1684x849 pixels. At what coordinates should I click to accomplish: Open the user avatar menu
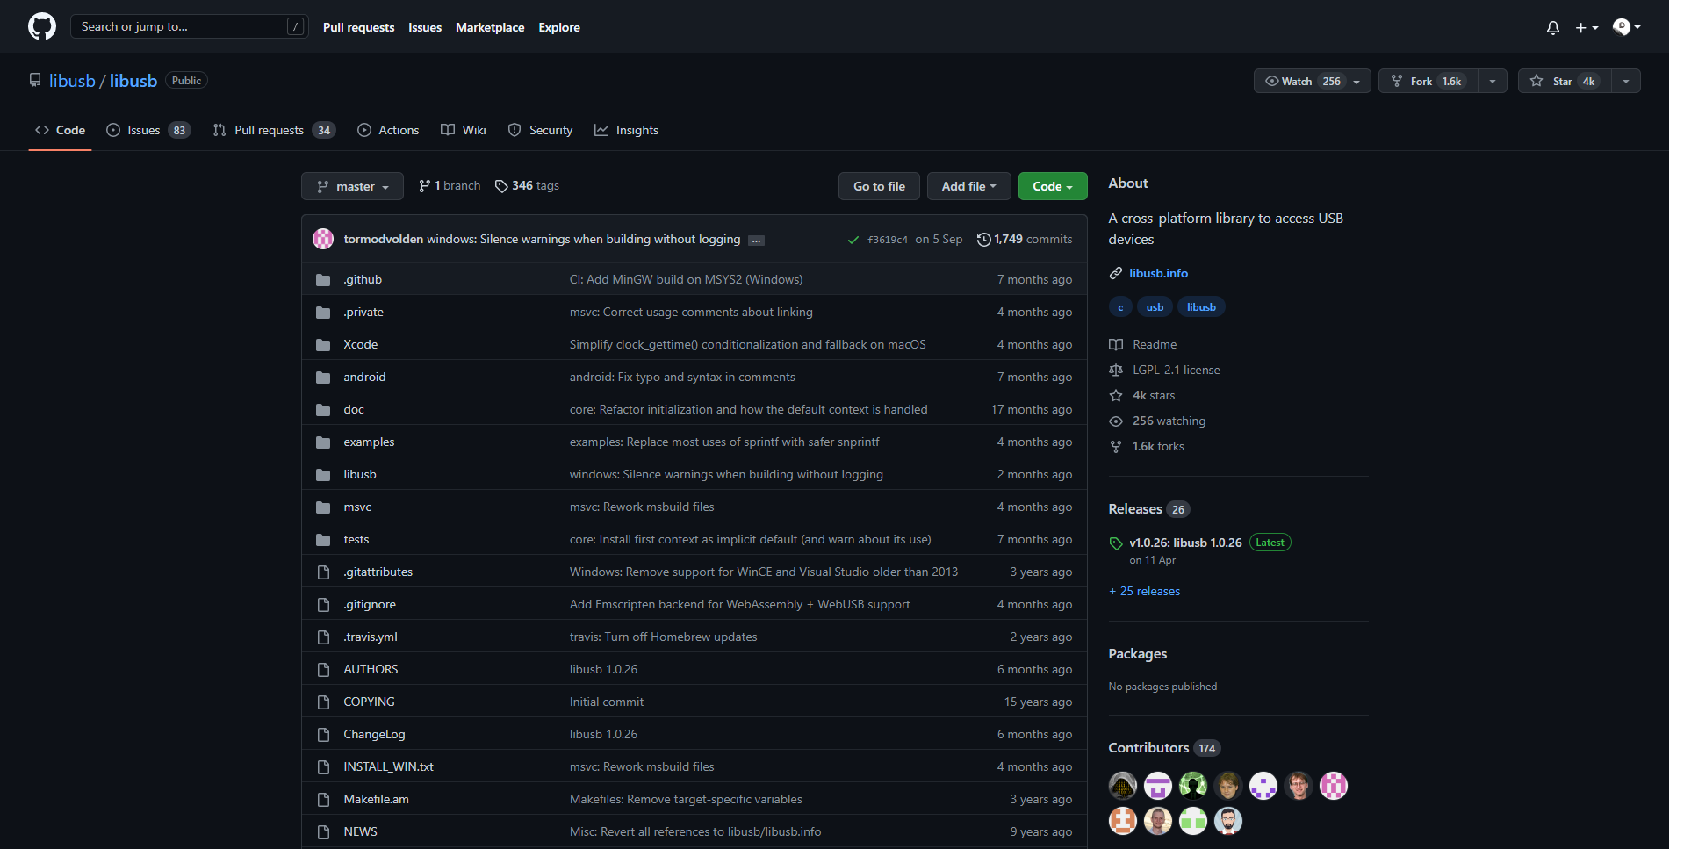pos(1627,27)
